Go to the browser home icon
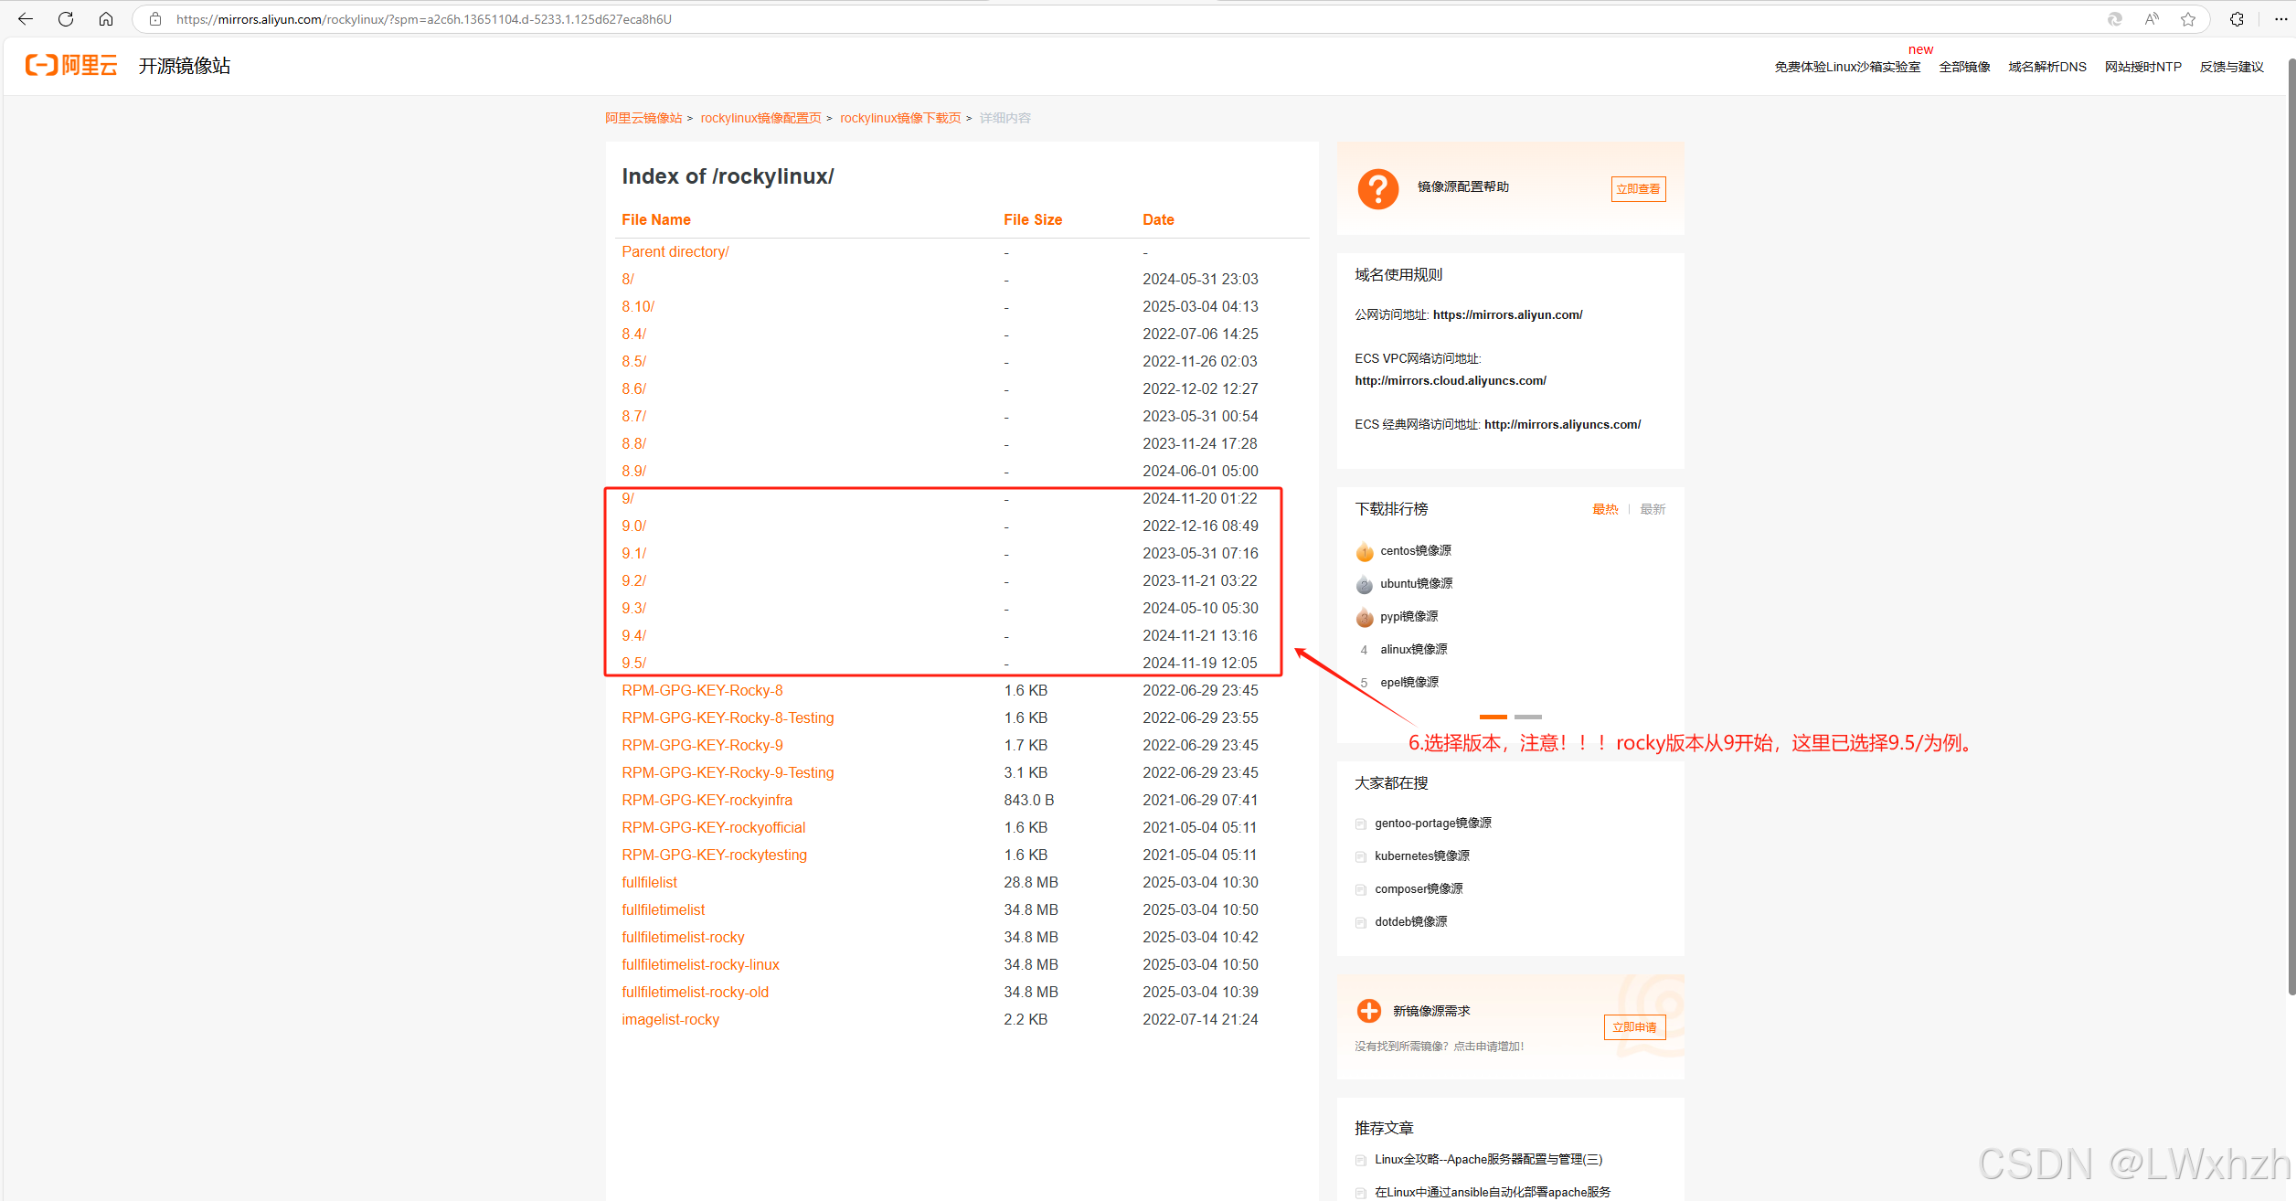Screen dimensions: 2296x1201 (x=106, y=19)
